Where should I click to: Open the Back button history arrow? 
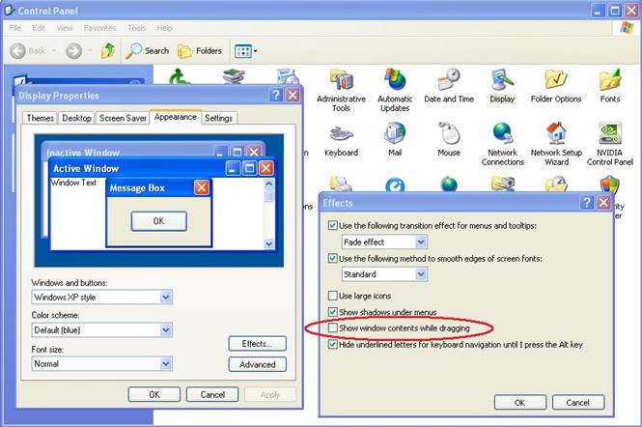click(x=53, y=51)
